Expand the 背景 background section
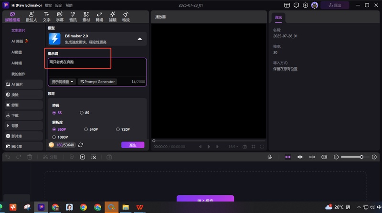 23,126
